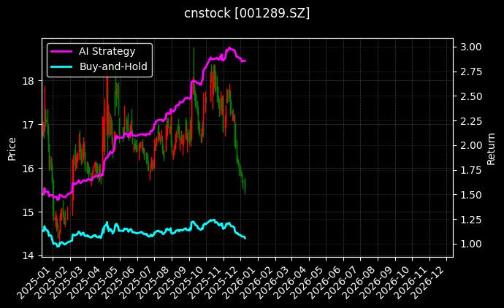Click the chart title cnstock [001289.SZ]
This screenshot has height=308, width=504.
click(x=247, y=13)
